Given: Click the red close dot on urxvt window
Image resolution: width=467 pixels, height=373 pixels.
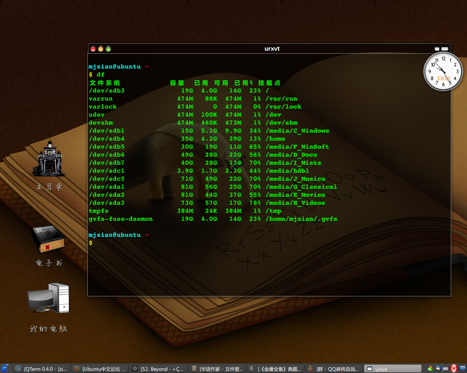Looking at the screenshot, I should 93,49.
